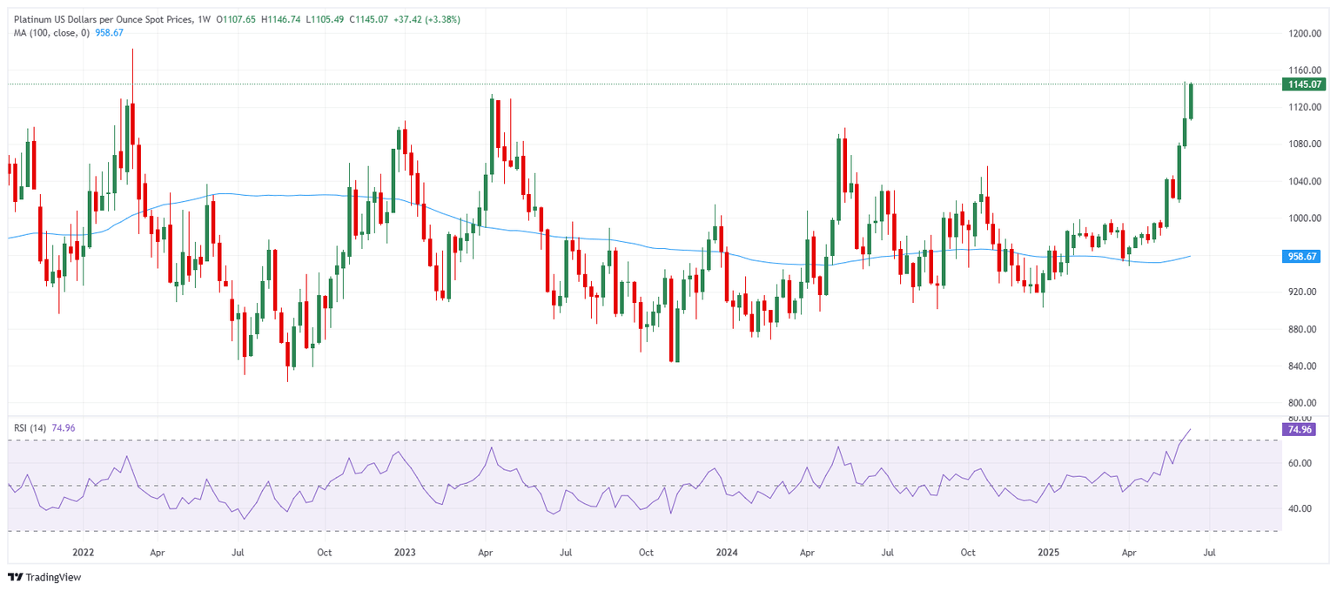
Task: Click the Jul label at far right of time axis
Action: 1210,552
